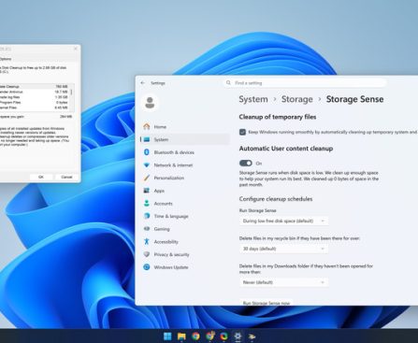
Task: Switch to the Options tab in Disk Cleanup
Action: 6,59
